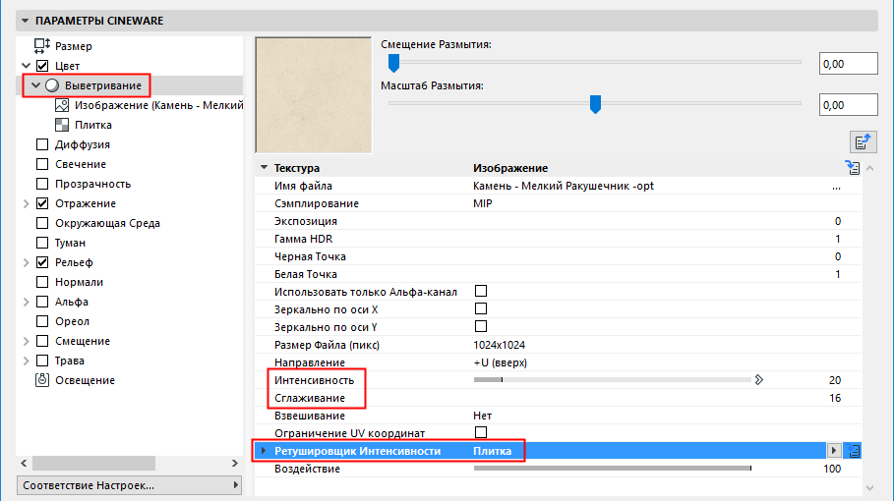Click the Изображение image shader icon
The width and height of the screenshot is (894, 501).
[x=62, y=105]
